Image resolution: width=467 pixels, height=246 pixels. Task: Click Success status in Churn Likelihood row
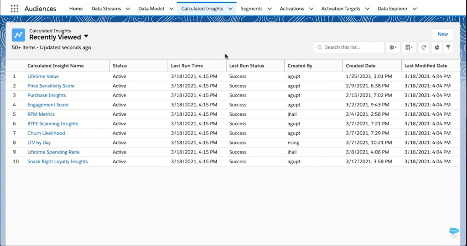pyautogui.click(x=238, y=133)
